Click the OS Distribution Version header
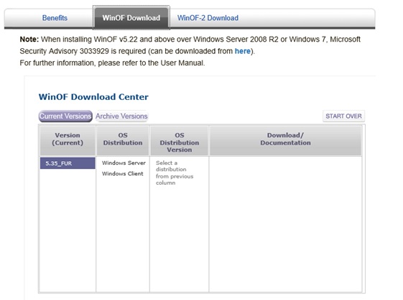403x300 pixels. click(180, 141)
